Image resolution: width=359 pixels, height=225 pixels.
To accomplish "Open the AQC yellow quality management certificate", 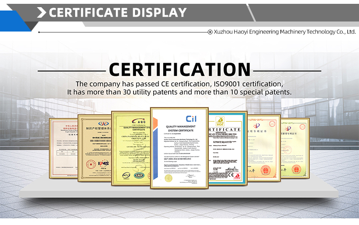I will coord(131,148).
